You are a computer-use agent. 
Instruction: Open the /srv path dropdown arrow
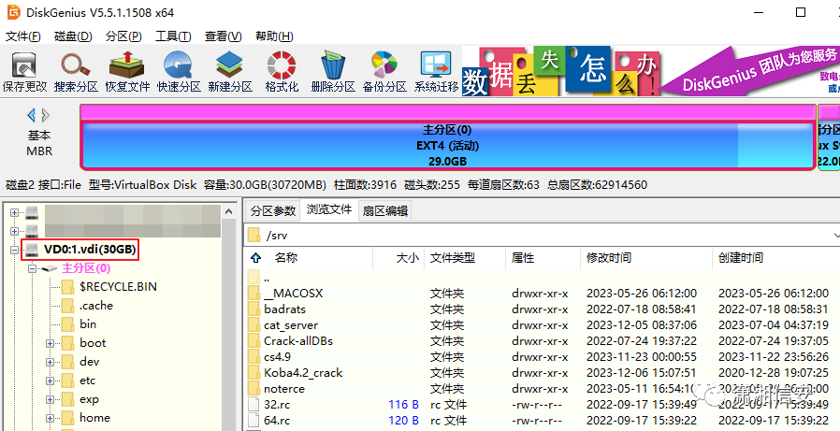pyautogui.click(x=836, y=236)
